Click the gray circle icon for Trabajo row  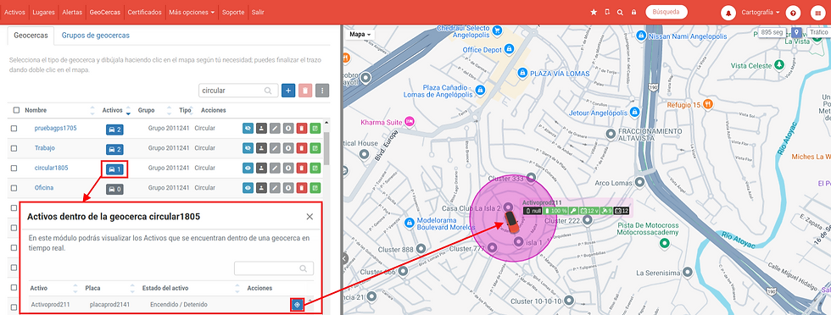point(288,148)
